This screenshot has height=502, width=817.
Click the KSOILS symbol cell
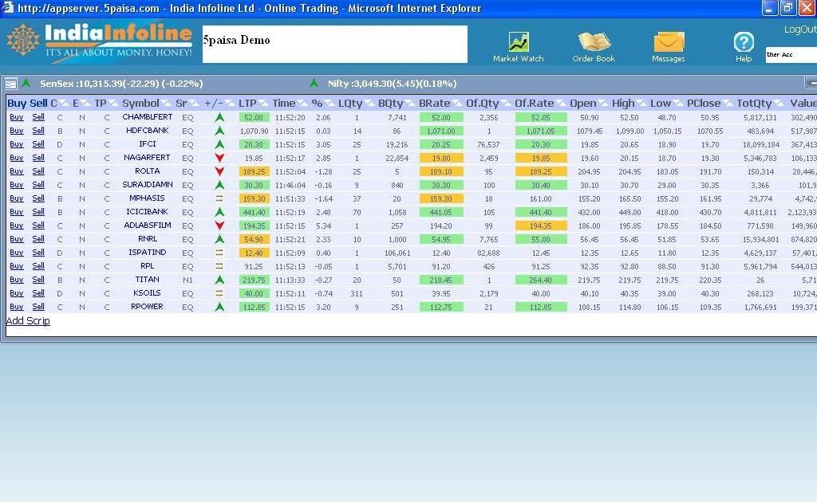point(147,293)
